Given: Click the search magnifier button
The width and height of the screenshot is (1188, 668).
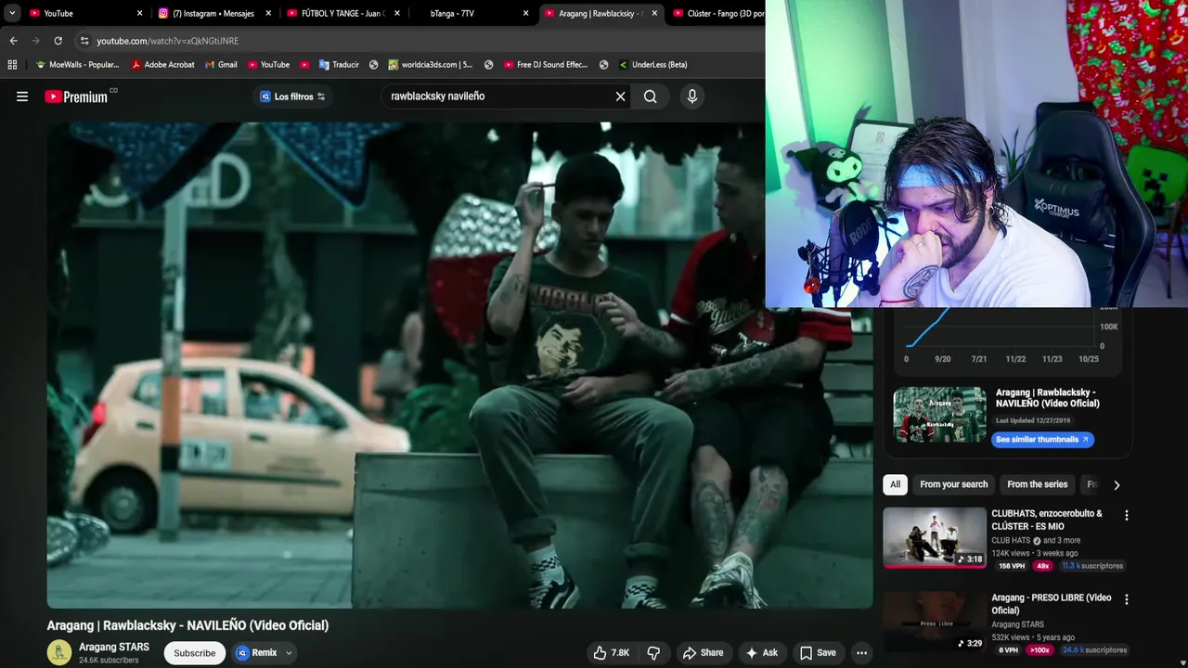Looking at the screenshot, I should [x=650, y=96].
